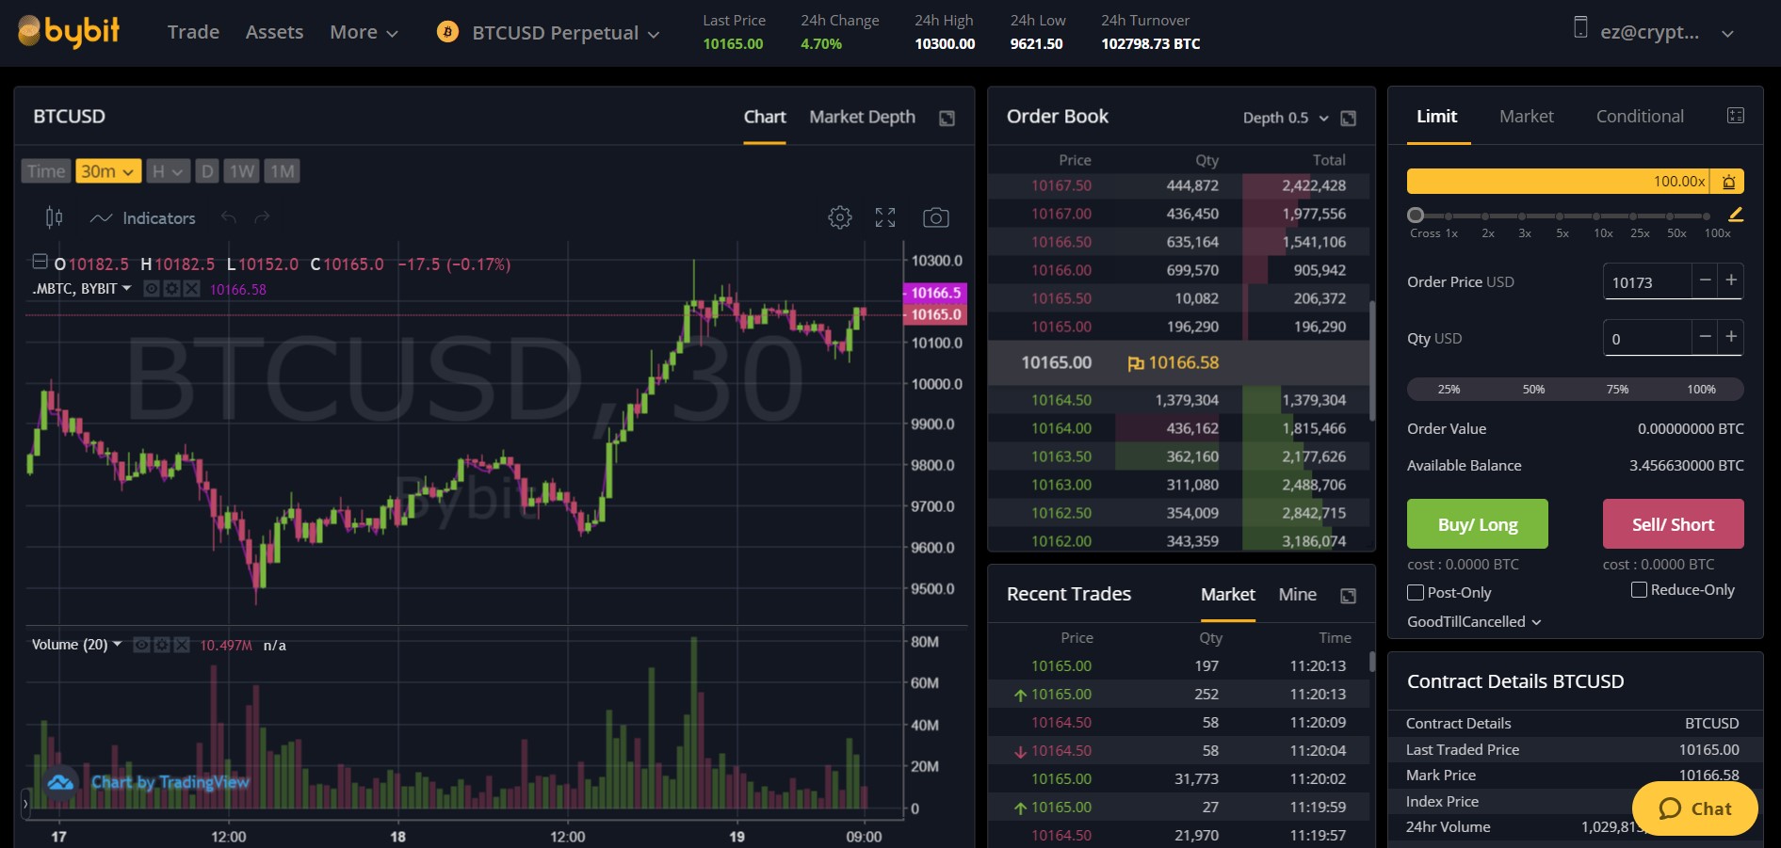Viewport: 1781px width, 848px height.
Task: Open the H interval dropdown
Action: tap(169, 171)
